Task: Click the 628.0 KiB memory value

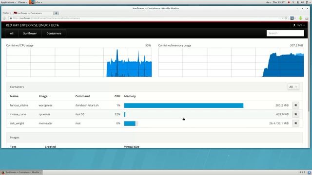Action: tap(282, 114)
